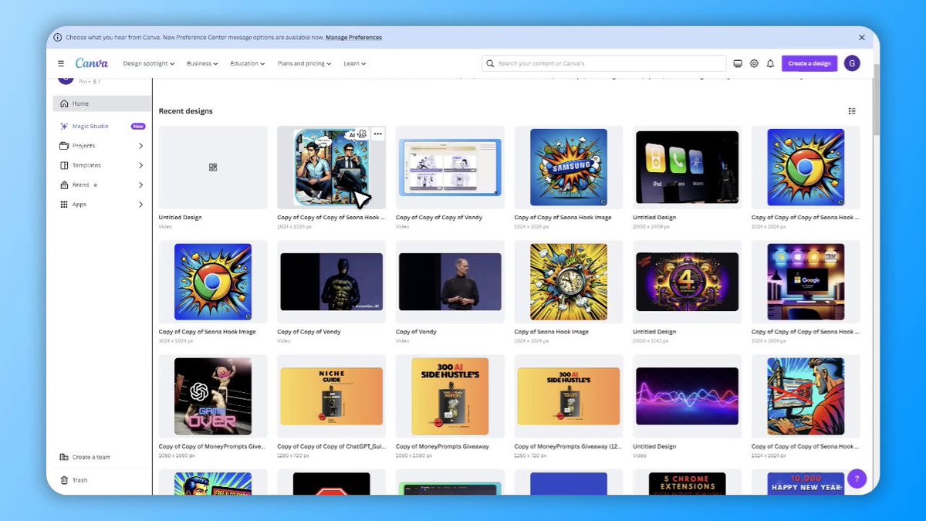This screenshot has height=521, width=926.
Task: Expand the Design spotlight menu
Action: (x=149, y=63)
